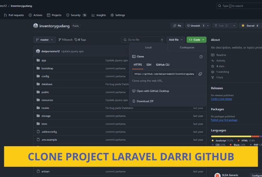Click the config folder icon
The width and height of the screenshot is (262, 177).
[x=38, y=76]
